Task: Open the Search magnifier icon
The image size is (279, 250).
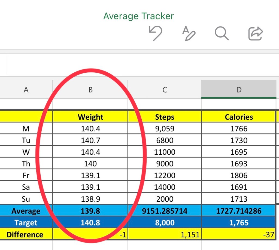Action: click(222, 34)
